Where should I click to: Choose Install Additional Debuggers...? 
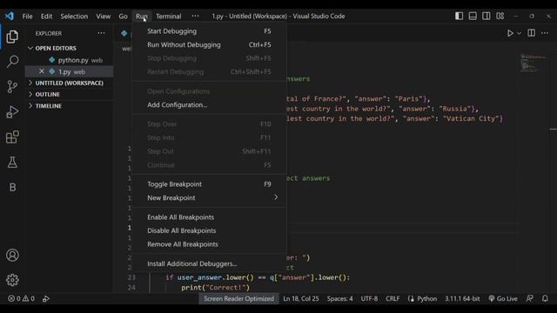(x=209, y=263)
